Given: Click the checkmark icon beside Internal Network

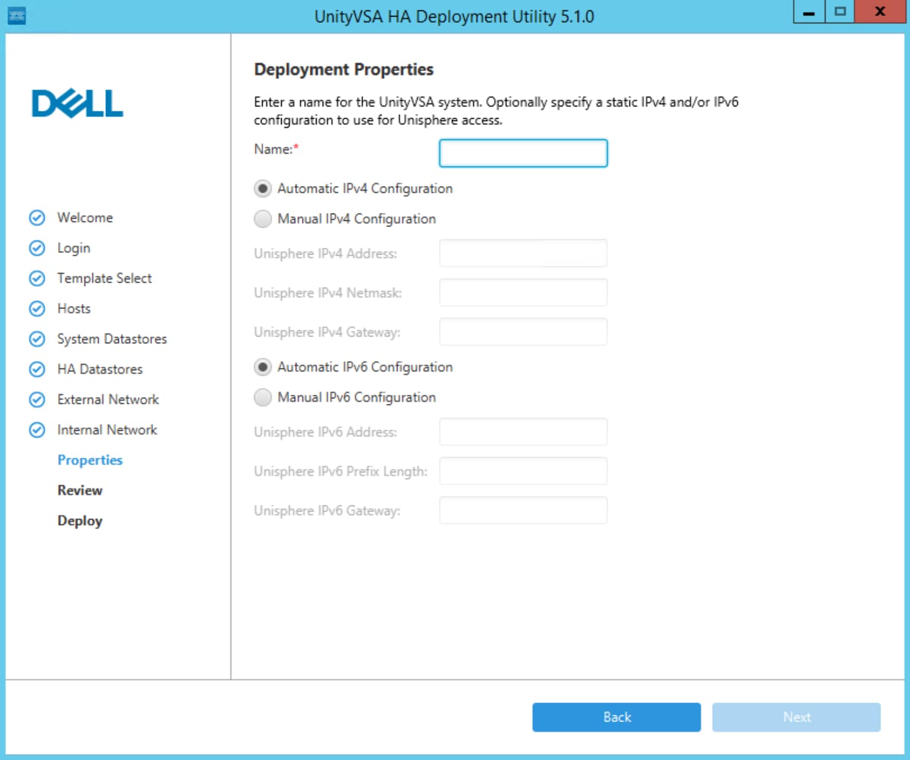Looking at the screenshot, I should coord(37,430).
